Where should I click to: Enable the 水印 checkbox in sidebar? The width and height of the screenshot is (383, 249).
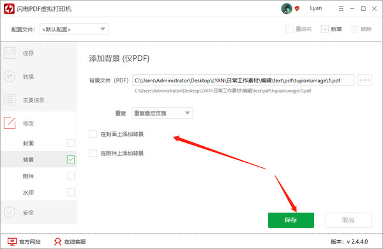coord(71,192)
